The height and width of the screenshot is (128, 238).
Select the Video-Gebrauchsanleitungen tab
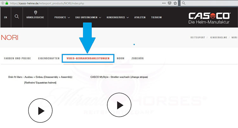[x=88, y=58]
